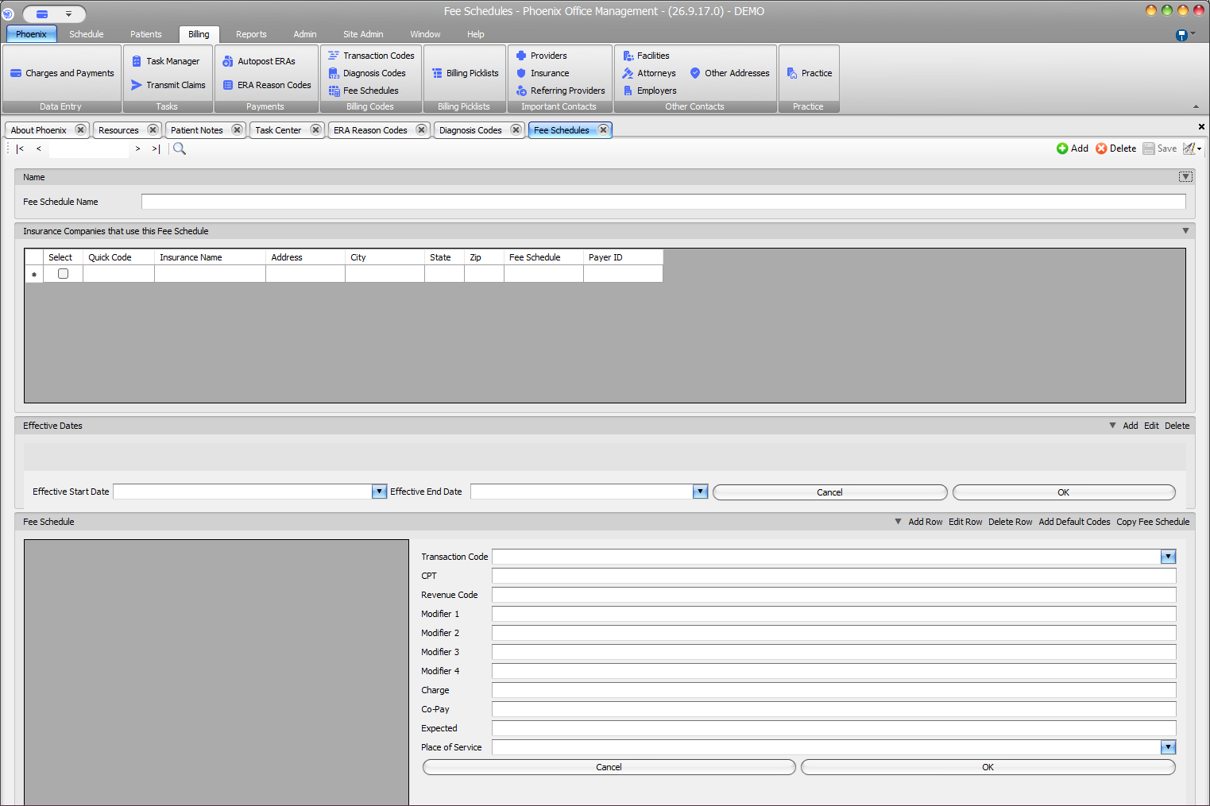Open the Help menu

[475, 34]
